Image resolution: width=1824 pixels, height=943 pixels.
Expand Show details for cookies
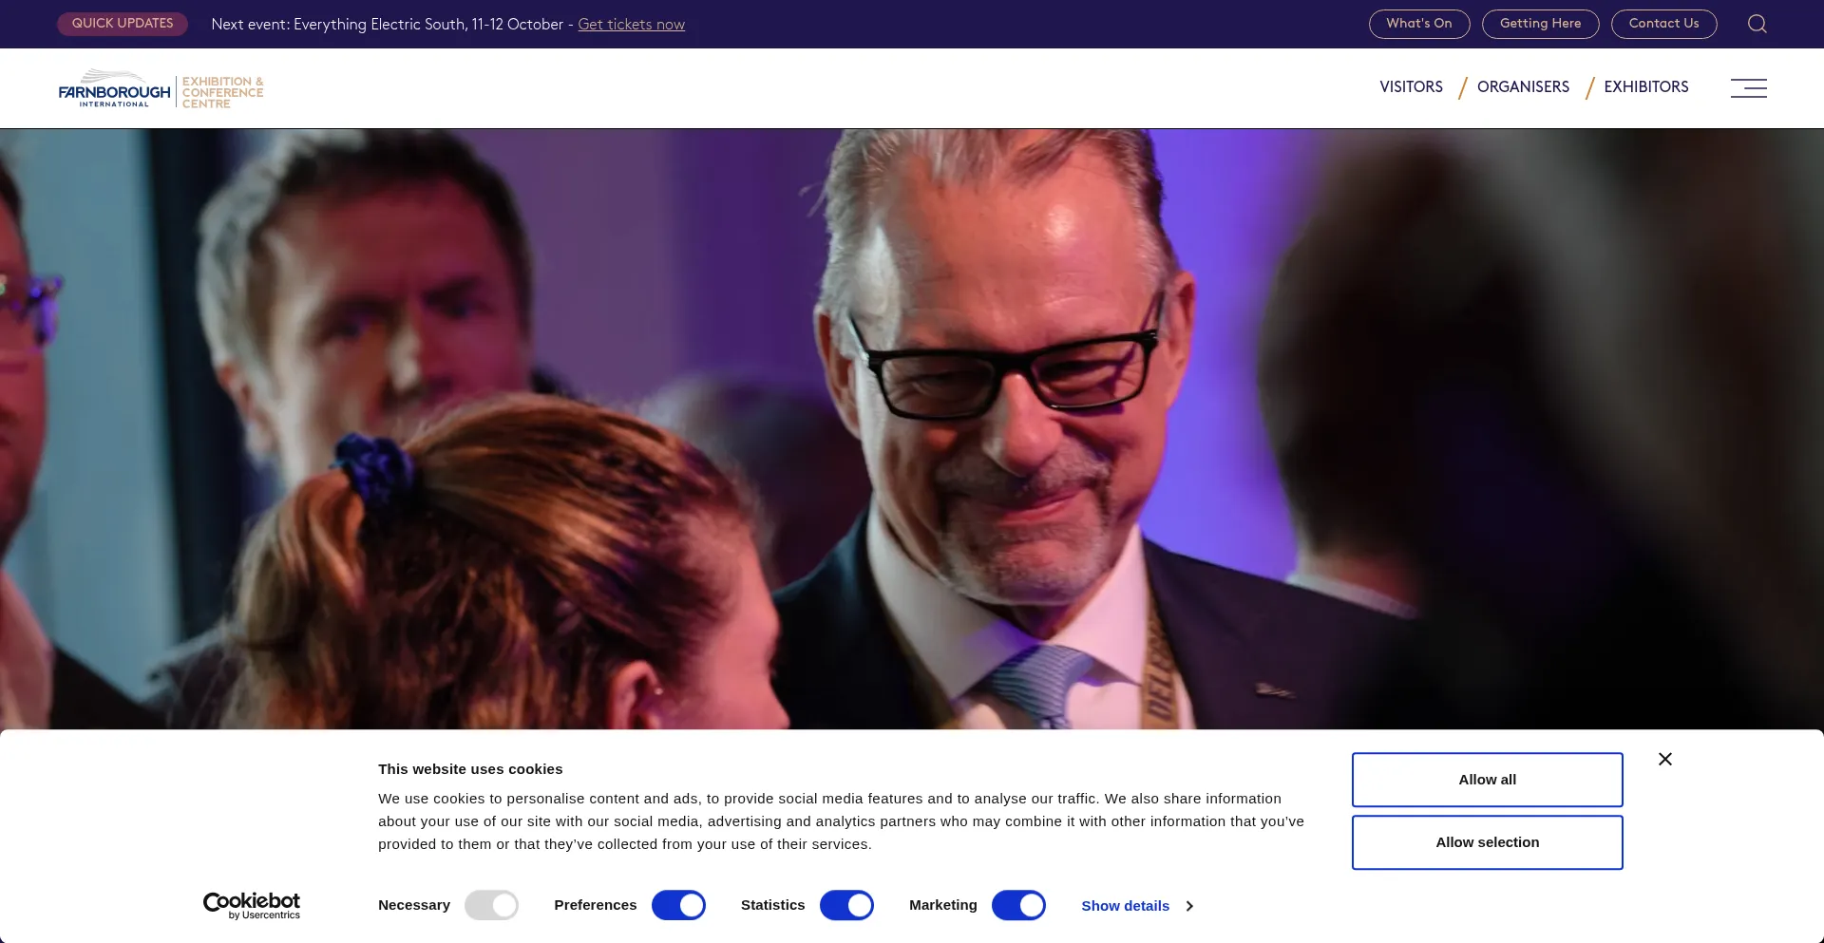[1125, 906]
